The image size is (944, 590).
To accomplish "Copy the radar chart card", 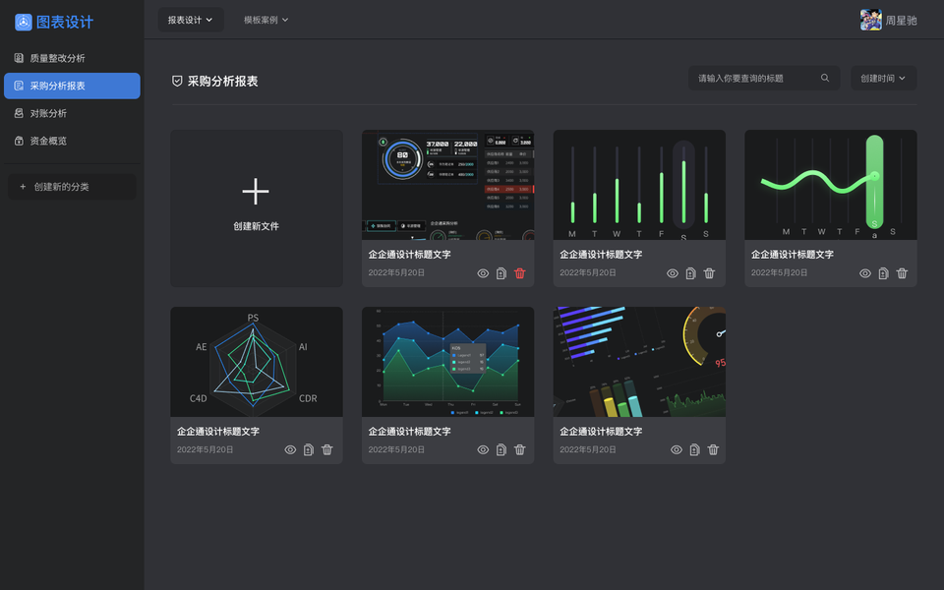I will tap(308, 449).
